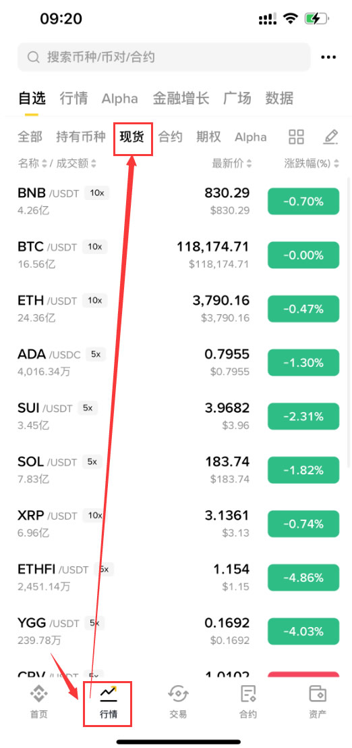The image size is (352, 748).
Task: Select the 现货 spot filter tab
Action: 132,137
